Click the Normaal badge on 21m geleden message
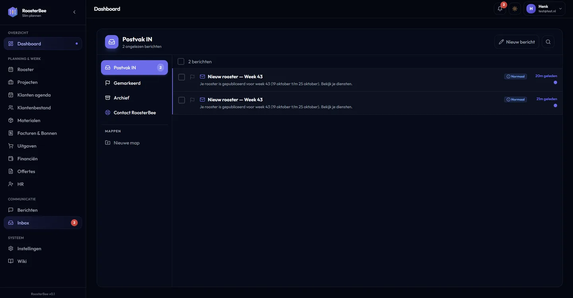This screenshot has height=298, width=573. click(515, 99)
